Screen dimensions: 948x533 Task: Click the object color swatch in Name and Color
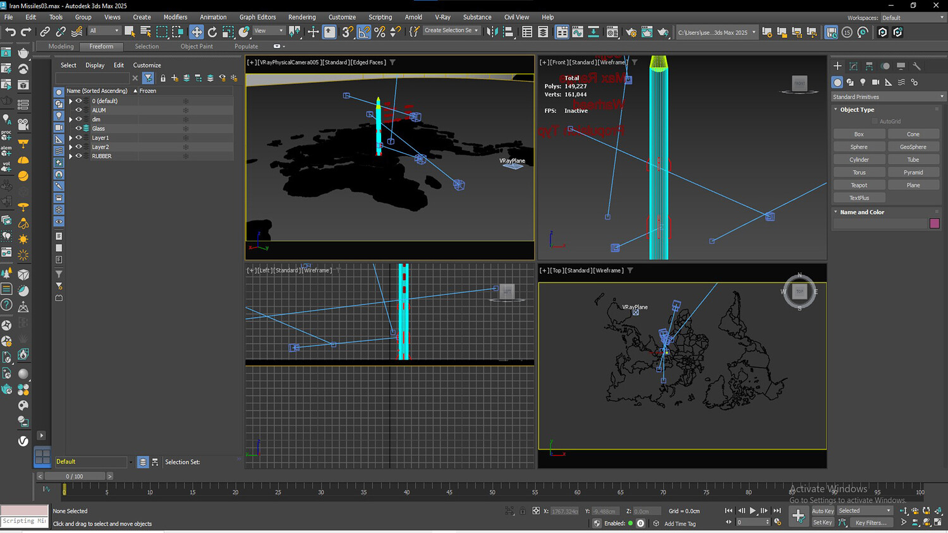point(934,224)
